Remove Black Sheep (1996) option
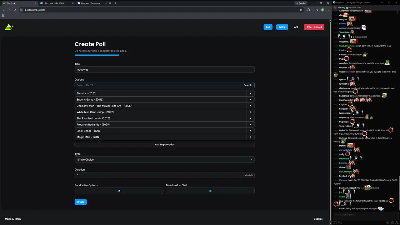 (251, 131)
